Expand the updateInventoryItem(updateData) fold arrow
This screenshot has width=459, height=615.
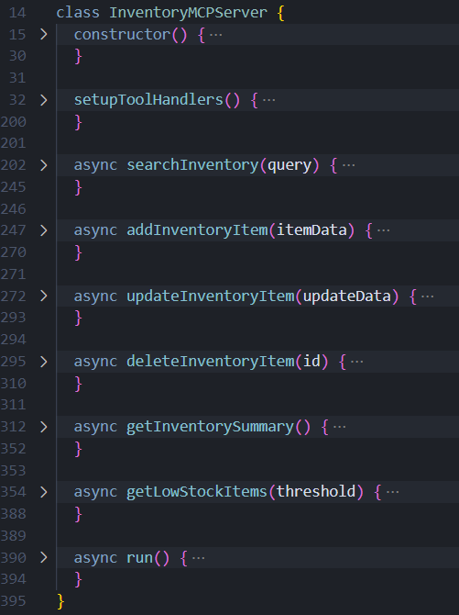(44, 296)
